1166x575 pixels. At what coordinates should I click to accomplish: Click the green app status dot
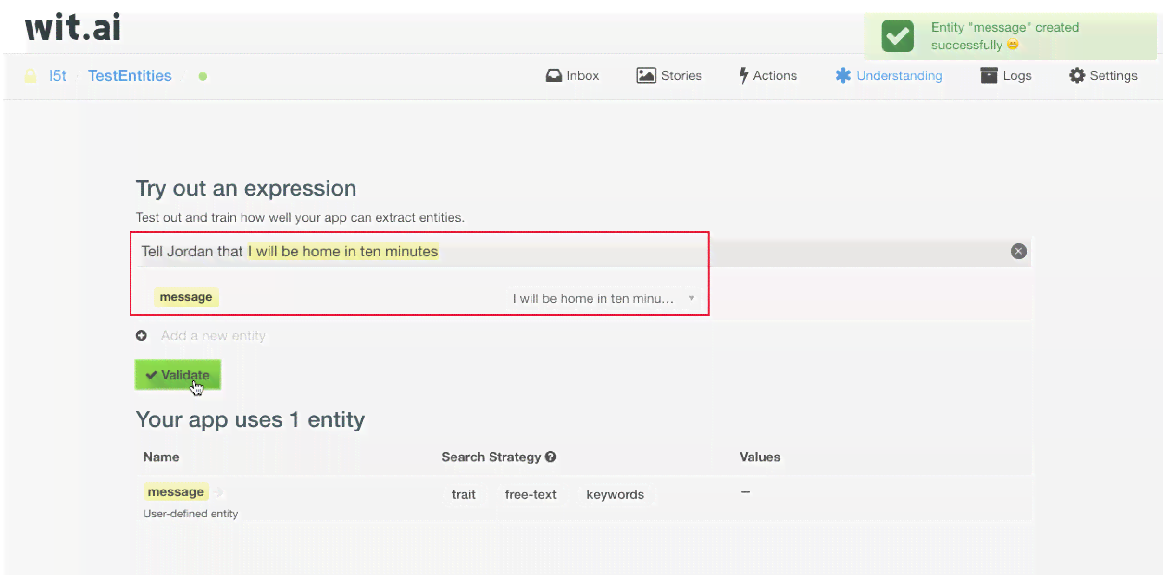click(x=203, y=76)
